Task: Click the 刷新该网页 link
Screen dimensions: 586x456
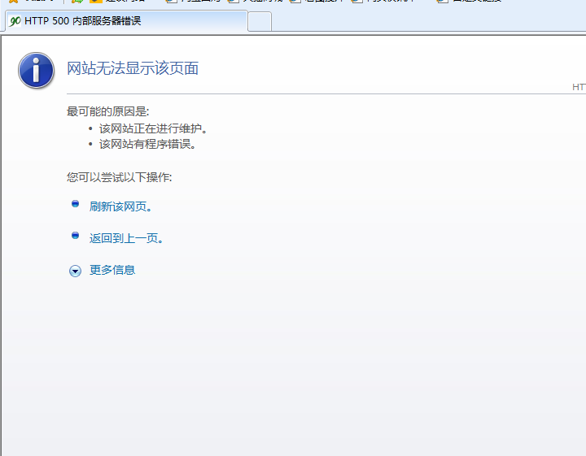Action: [120, 206]
